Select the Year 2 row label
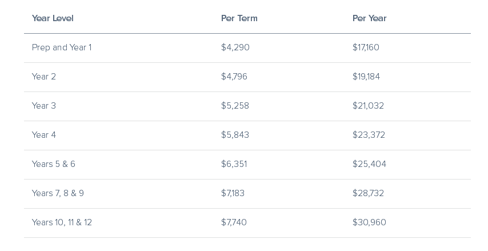The image size is (488, 251). (44, 77)
